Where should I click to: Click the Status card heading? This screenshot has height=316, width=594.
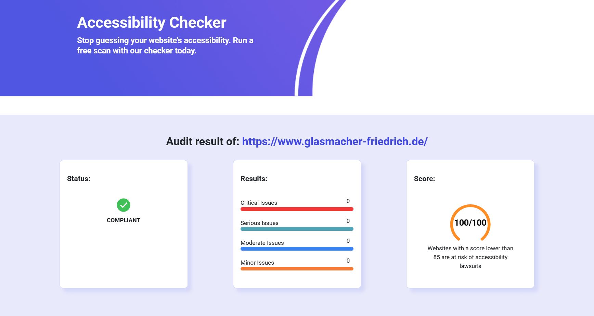79,179
